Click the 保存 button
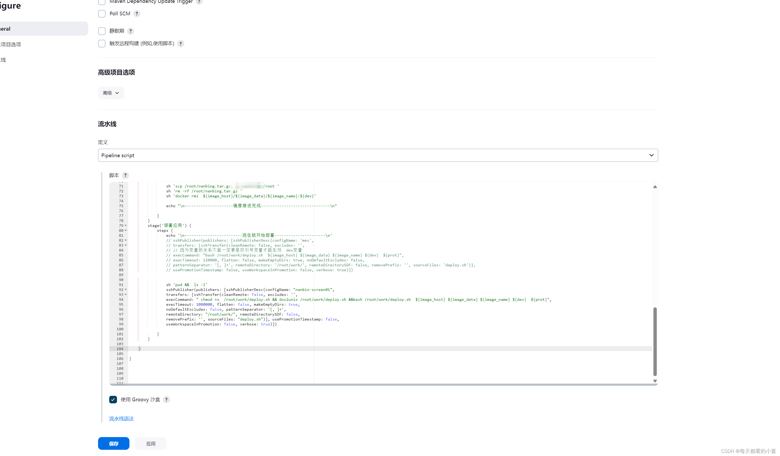The image size is (780, 456). pos(113,443)
